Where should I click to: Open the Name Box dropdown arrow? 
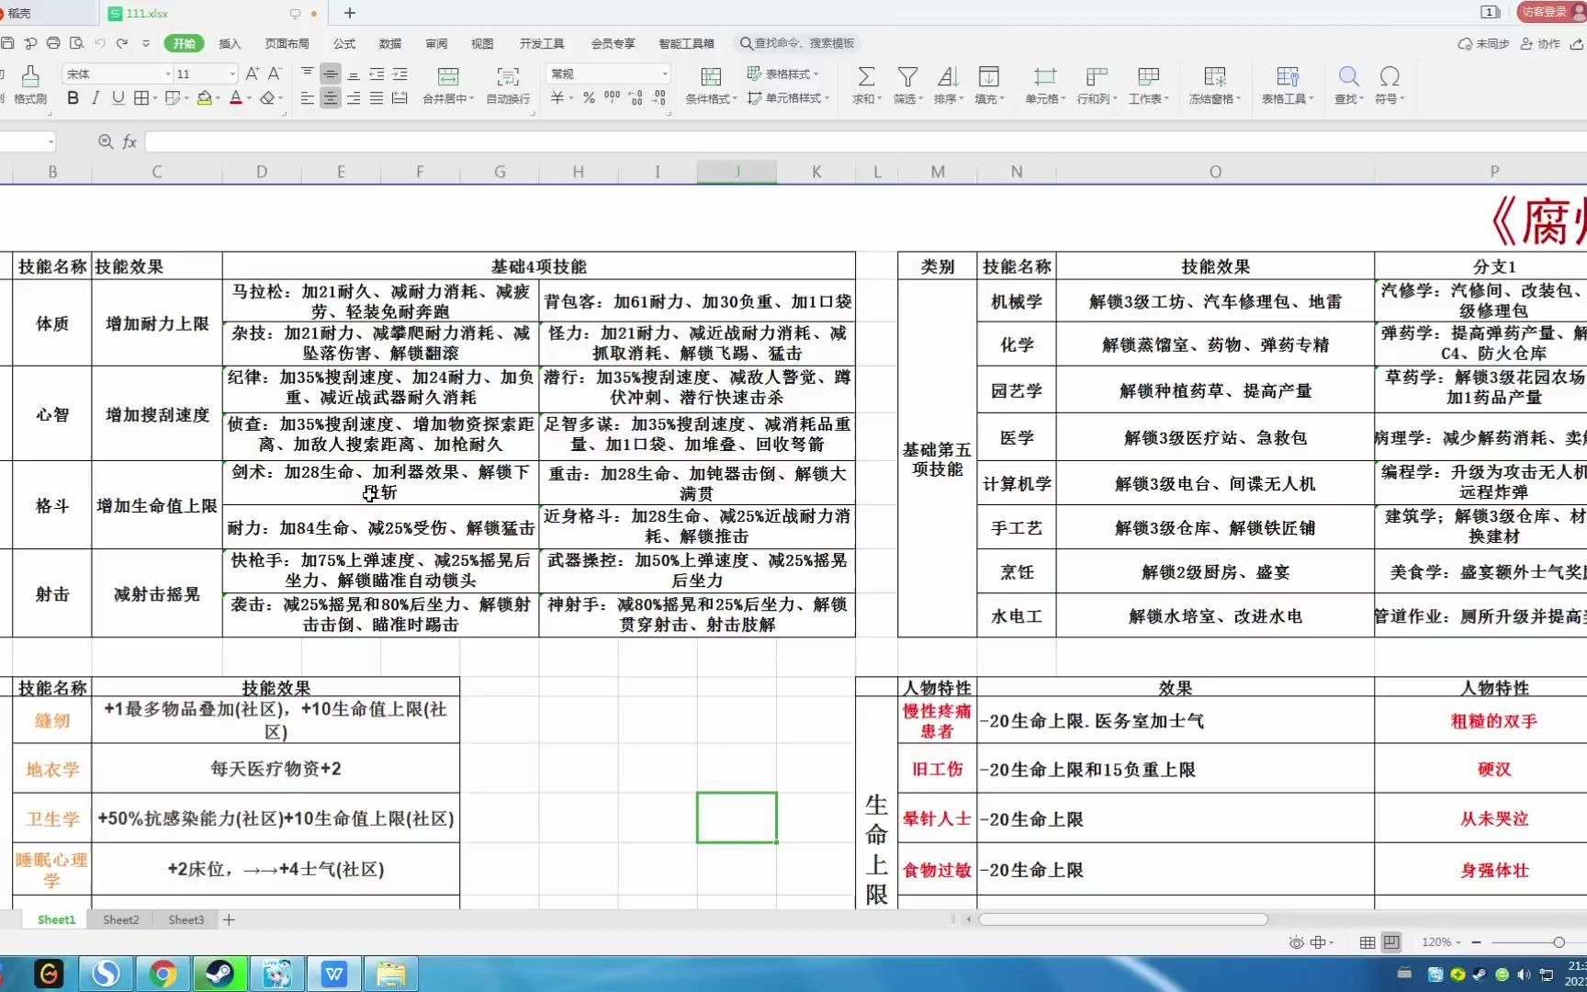coord(51,141)
